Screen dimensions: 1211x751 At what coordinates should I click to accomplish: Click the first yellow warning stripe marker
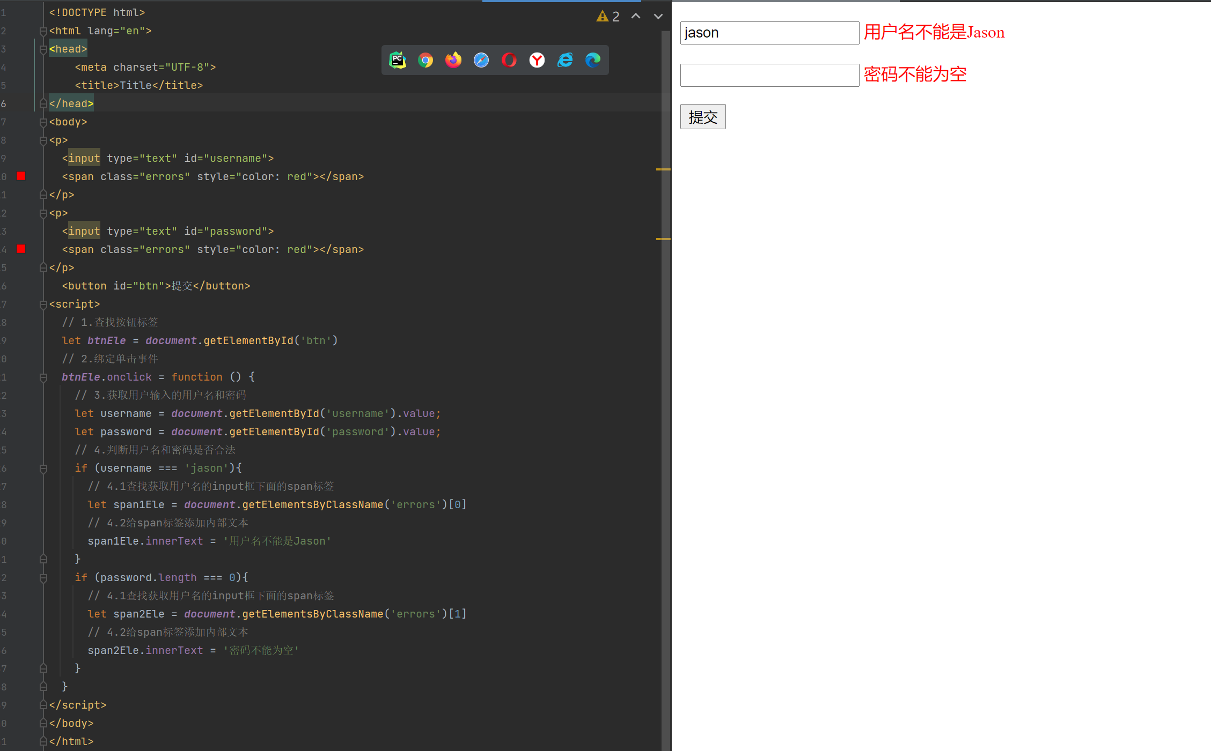pyautogui.click(x=664, y=169)
